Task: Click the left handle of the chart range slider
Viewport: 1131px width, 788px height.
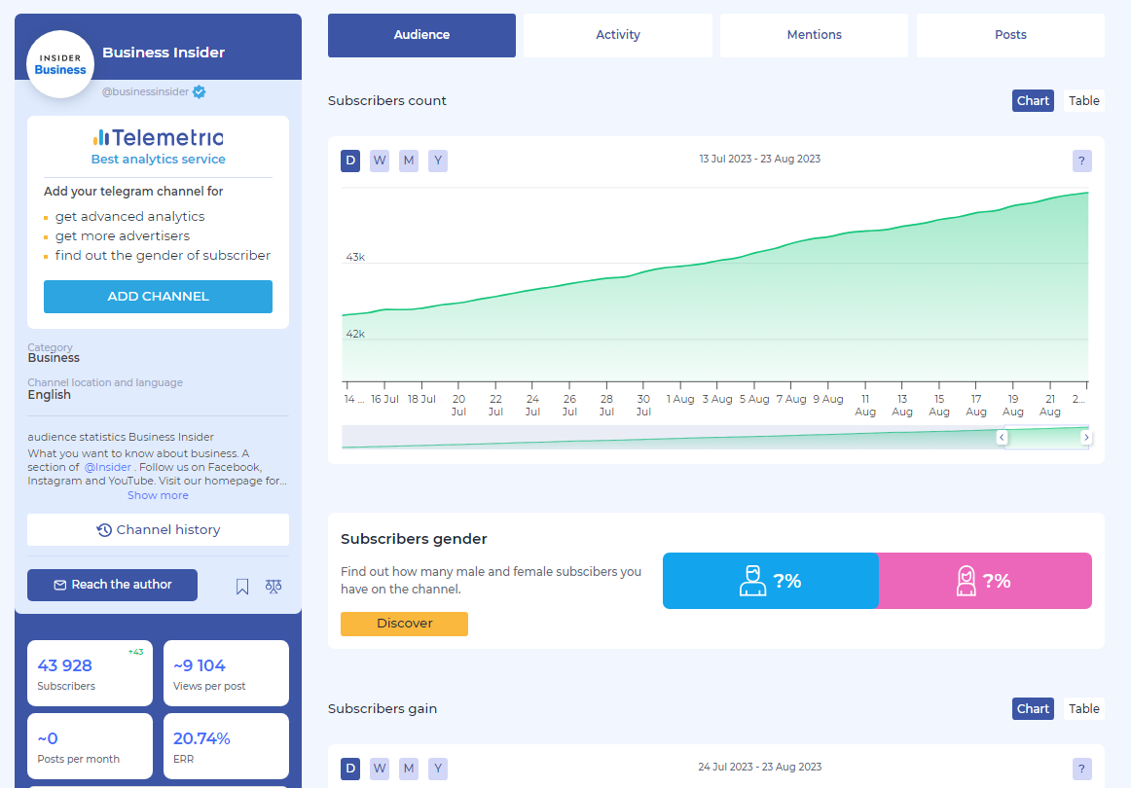Action: 1002,437
